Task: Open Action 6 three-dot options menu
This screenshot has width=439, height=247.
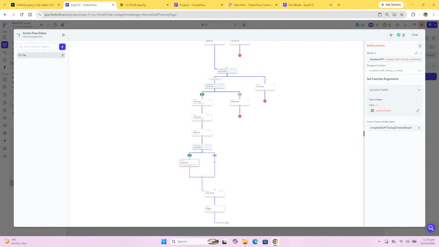Action: pos(421,53)
